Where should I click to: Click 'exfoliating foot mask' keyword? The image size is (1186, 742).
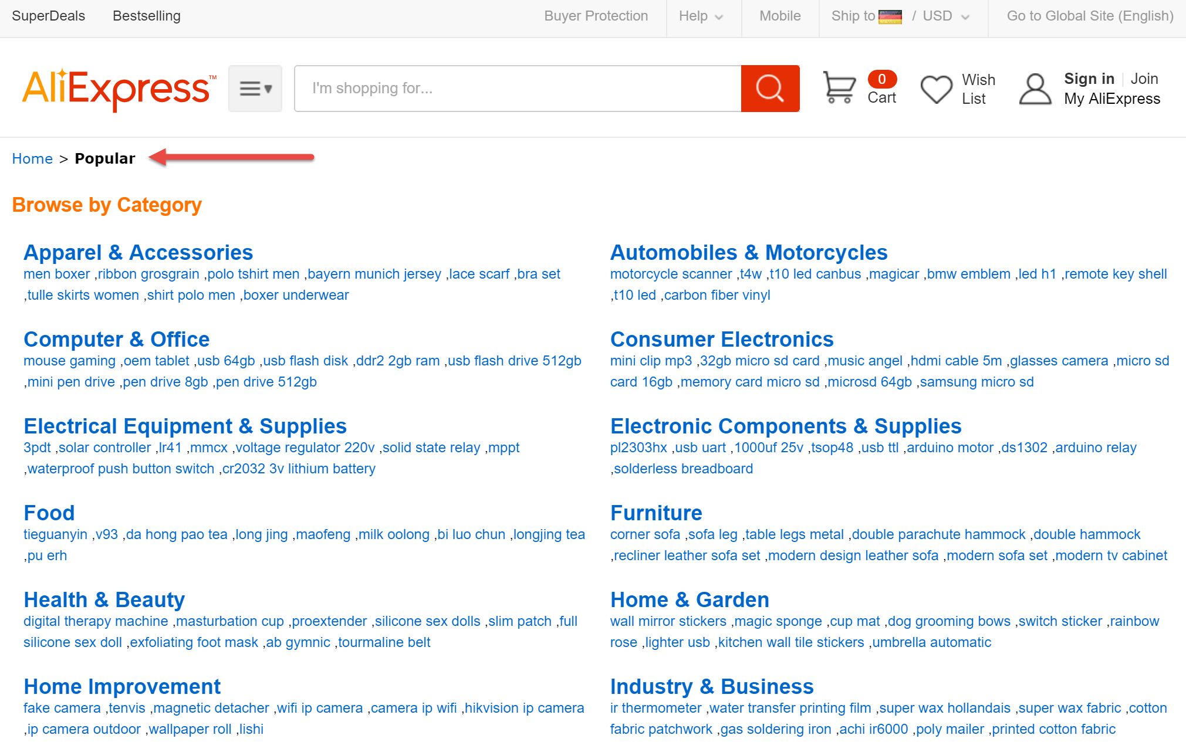pos(194,642)
